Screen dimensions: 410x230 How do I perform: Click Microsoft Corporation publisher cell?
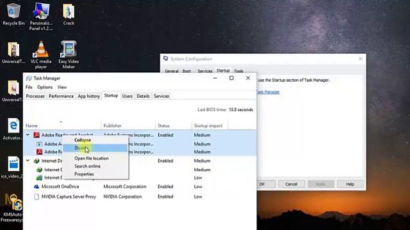point(125,187)
